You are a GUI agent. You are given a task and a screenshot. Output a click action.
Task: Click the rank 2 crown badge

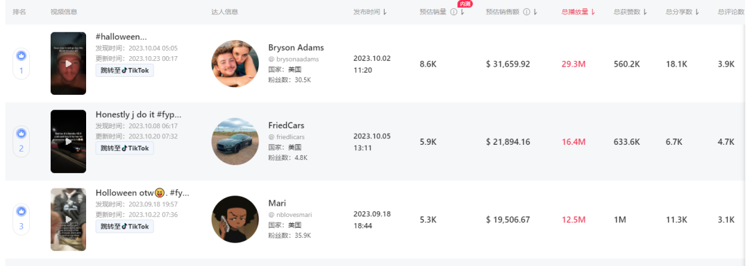21,133
